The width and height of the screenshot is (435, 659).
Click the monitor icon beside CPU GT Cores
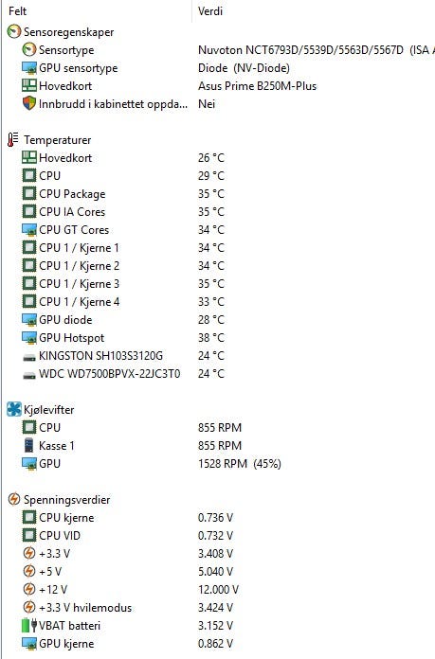[x=29, y=230]
